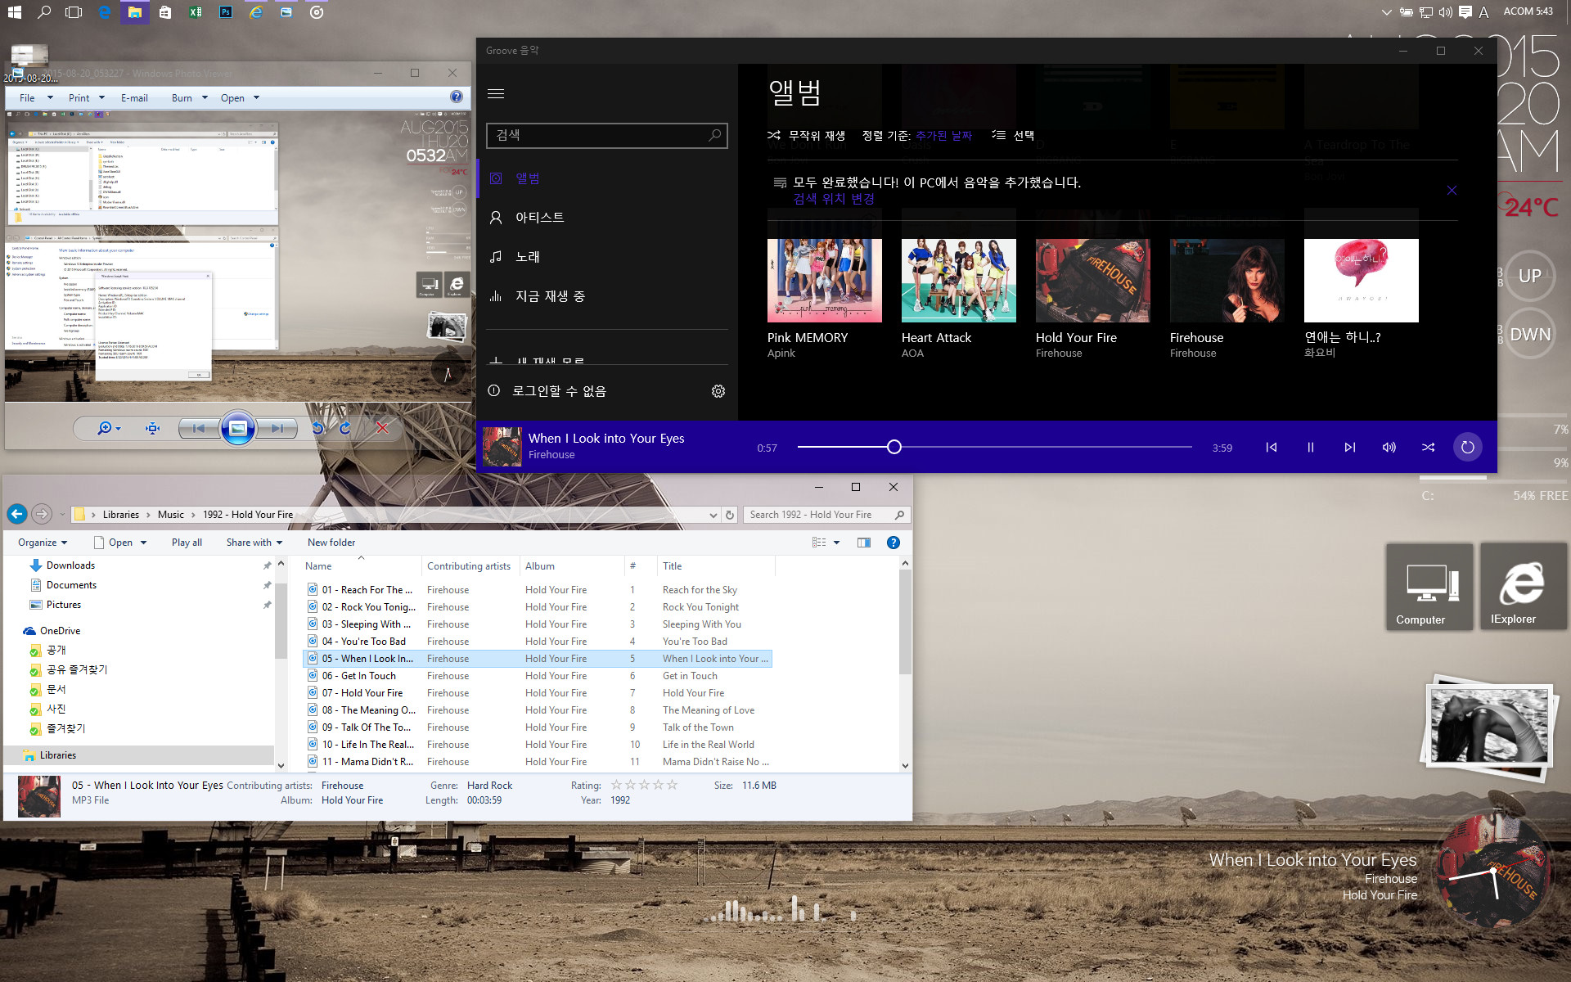
Task: Click Explorer search box
Action: [826, 515]
